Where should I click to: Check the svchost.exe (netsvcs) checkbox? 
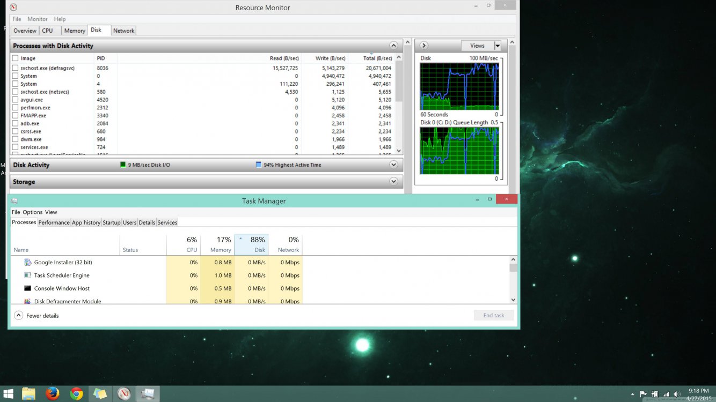tap(15, 92)
